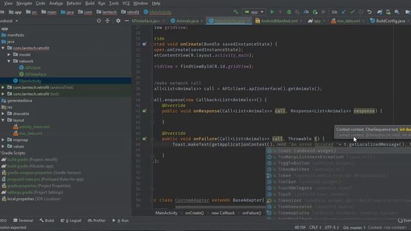Switch to the BuildConfig.java tab

click(390, 21)
